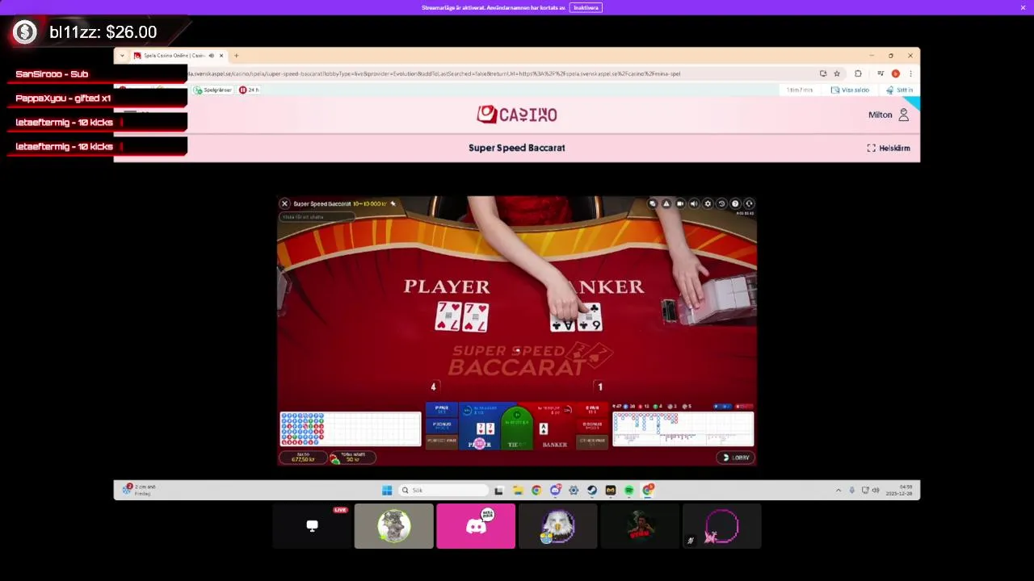Expand Chrome tab search dropdown arrow
This screenshot has height=581, width=1034.
[x=122, y=56]
